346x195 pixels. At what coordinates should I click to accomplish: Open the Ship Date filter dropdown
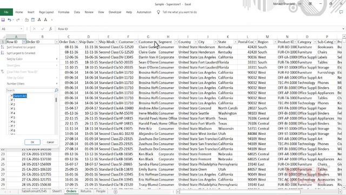click(96, 42)
